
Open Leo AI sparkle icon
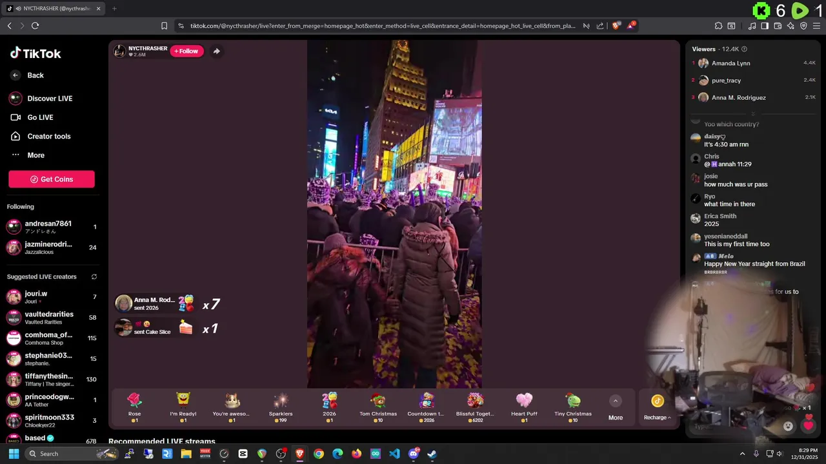pos(791,26)
